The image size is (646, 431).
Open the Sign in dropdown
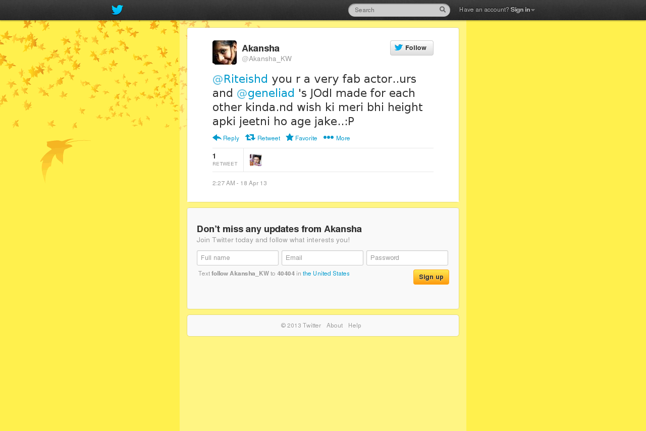(x=522, y=10)
